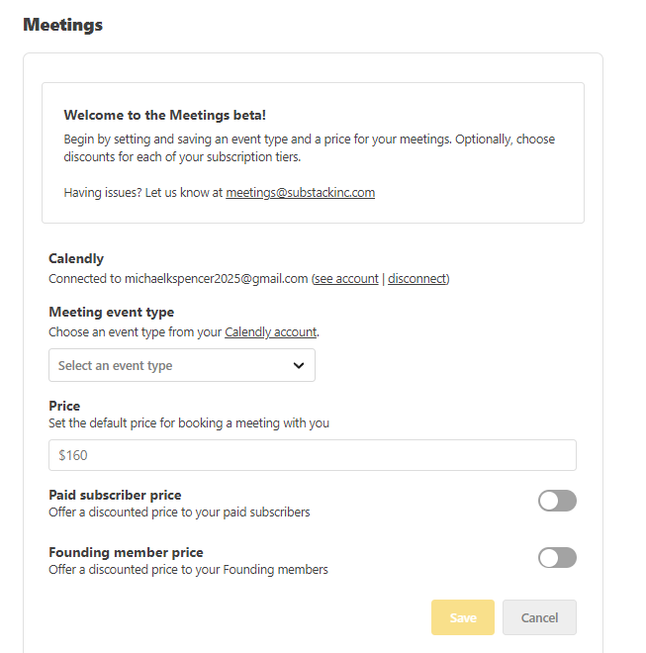Click the 'disconnect' Calendly link
Viewport: 646px width, 653px height.
point(416,279)
